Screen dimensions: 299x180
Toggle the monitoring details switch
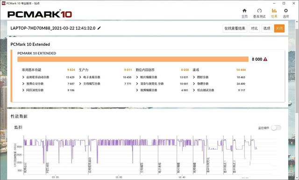276,128
